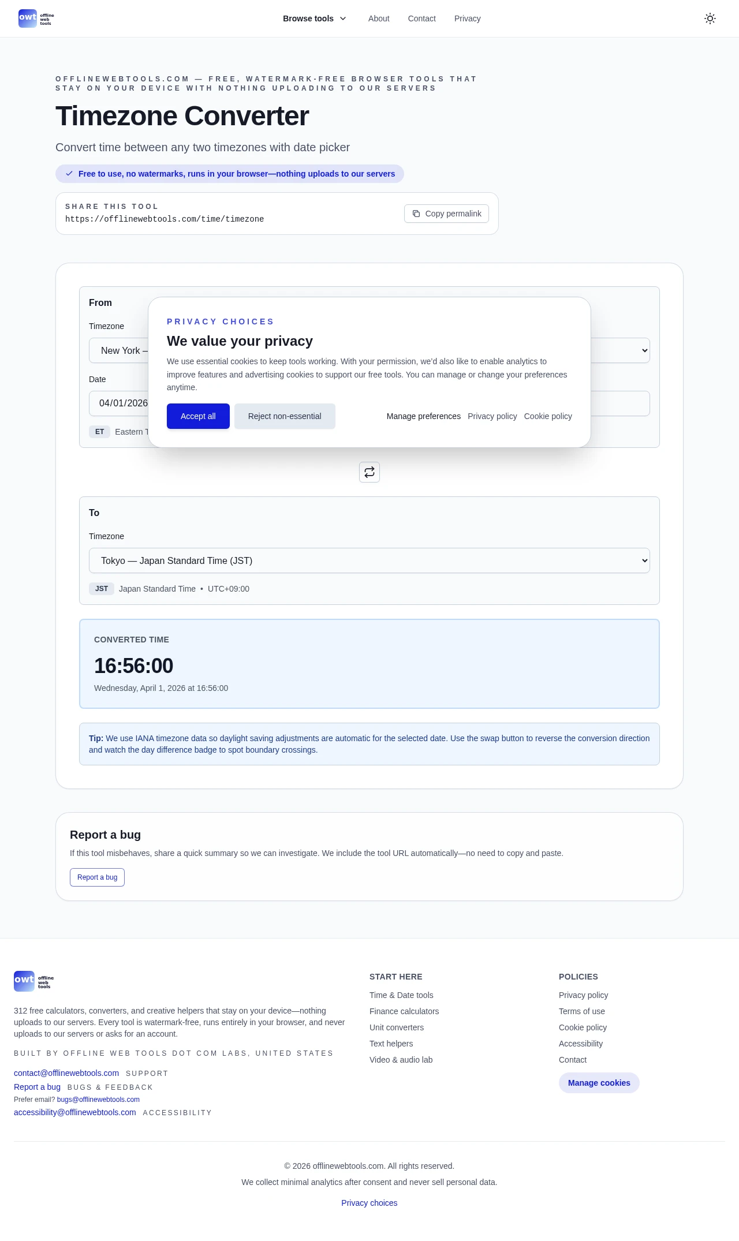This screenshot has height=1241, width=739.
Task: Open the Browse tools dropdown menu
Action: [x=315, y=18]
